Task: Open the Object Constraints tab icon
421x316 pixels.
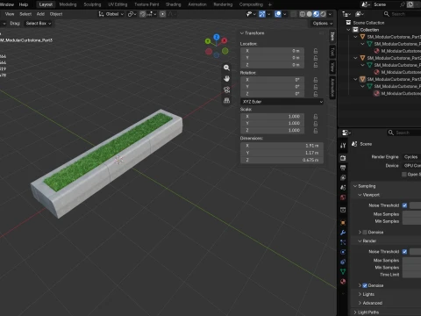Action: (343, 262)
